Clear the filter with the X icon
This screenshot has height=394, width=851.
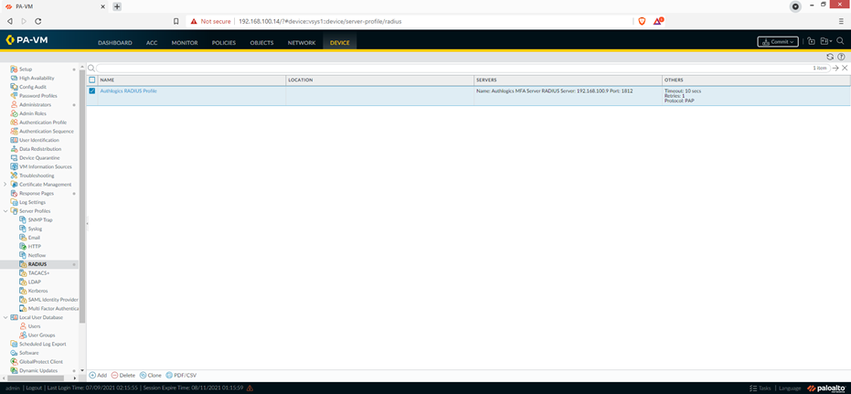pos(845,68)
